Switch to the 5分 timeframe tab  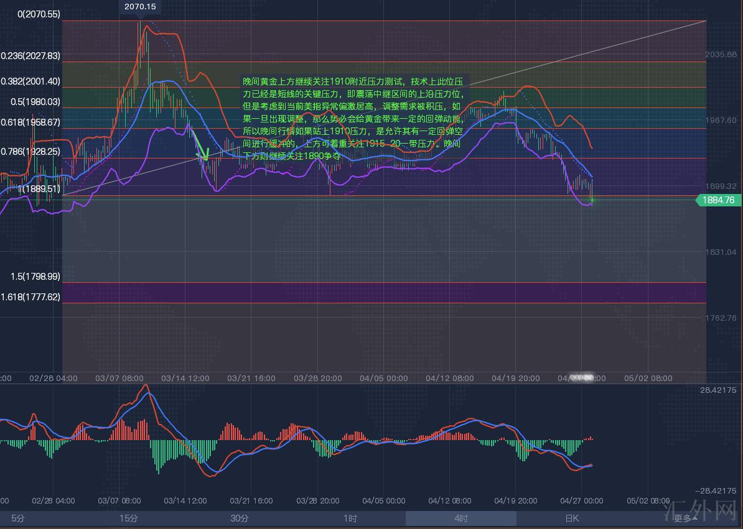(x=17, y=518)
